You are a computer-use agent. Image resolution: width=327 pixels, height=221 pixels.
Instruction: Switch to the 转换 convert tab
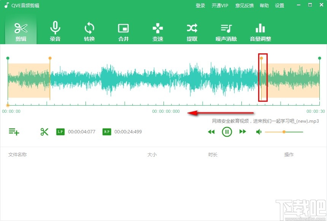click(89, 32)
